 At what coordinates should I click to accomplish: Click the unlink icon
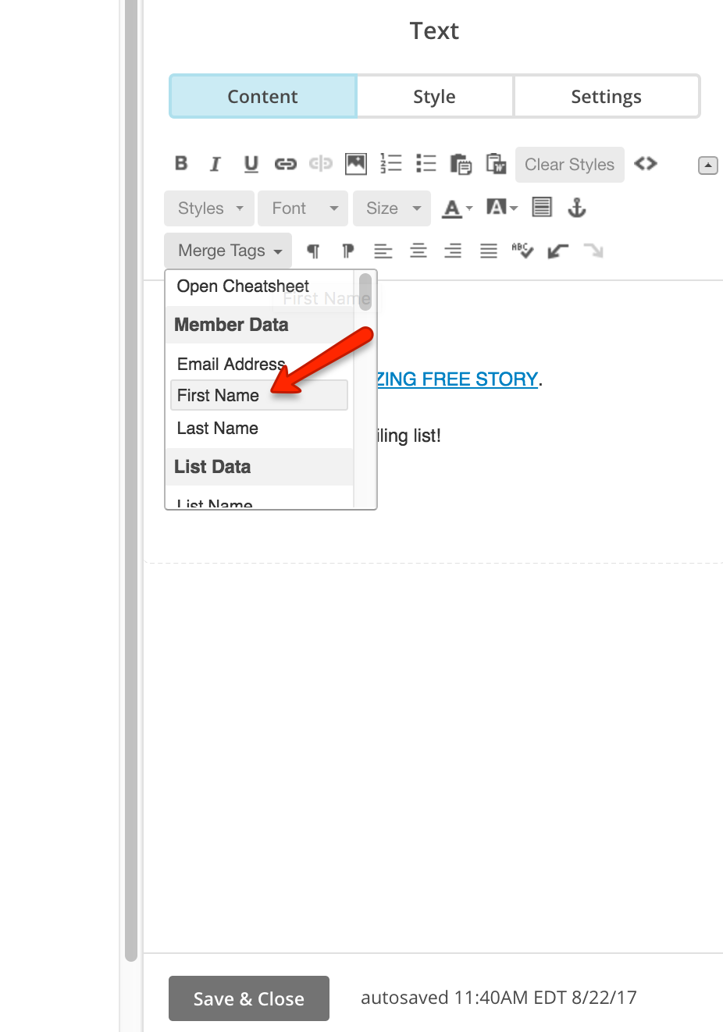tap(321, 163)
